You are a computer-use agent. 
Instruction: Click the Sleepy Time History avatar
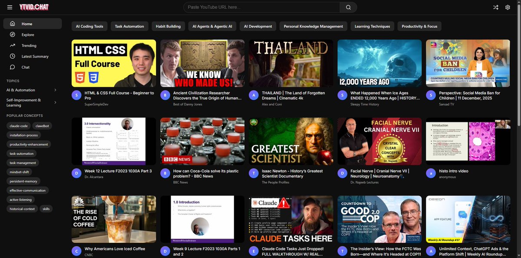pyautogui.click(x=343, y=95)
